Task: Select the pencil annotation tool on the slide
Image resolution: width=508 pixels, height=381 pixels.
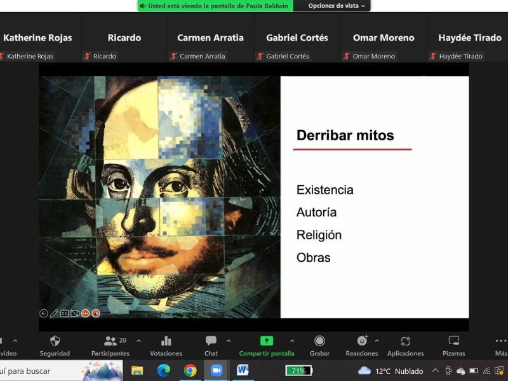Action: click(x=54, y=313)
